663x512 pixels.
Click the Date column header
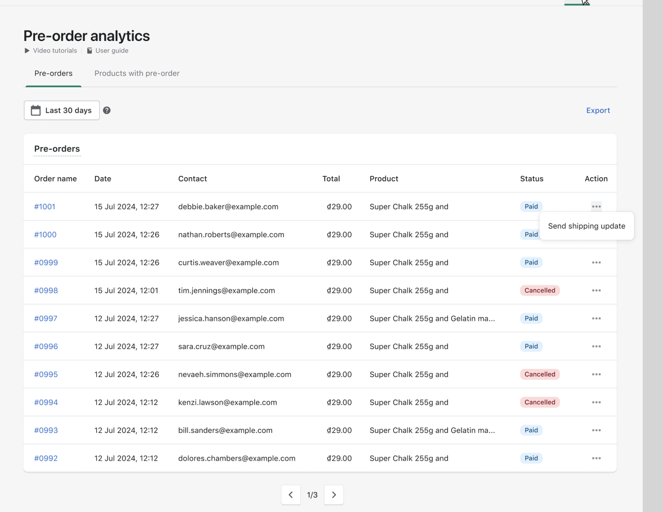(x=103, y=179)
